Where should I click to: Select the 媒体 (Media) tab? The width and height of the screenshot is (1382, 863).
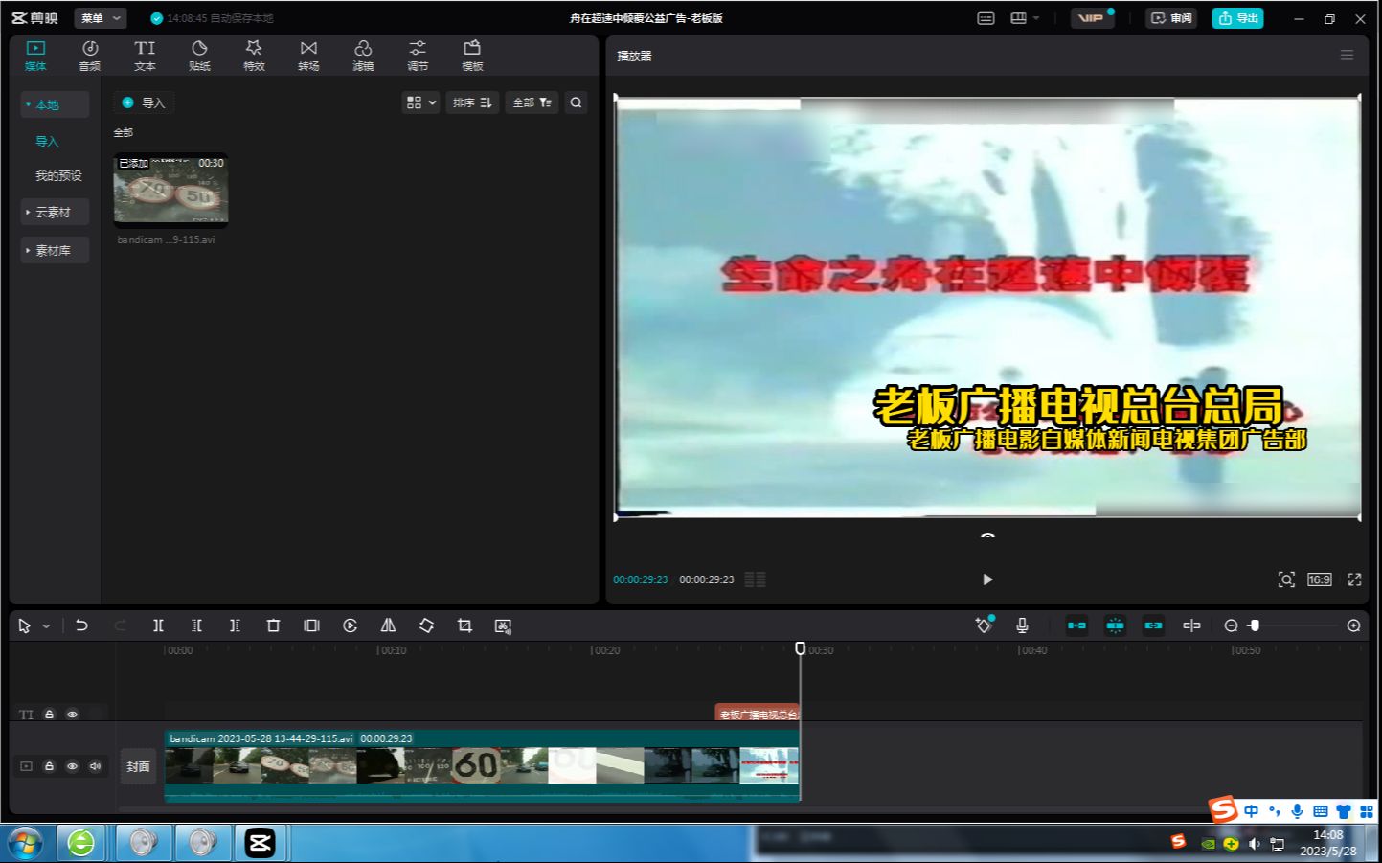pos(35,56)
